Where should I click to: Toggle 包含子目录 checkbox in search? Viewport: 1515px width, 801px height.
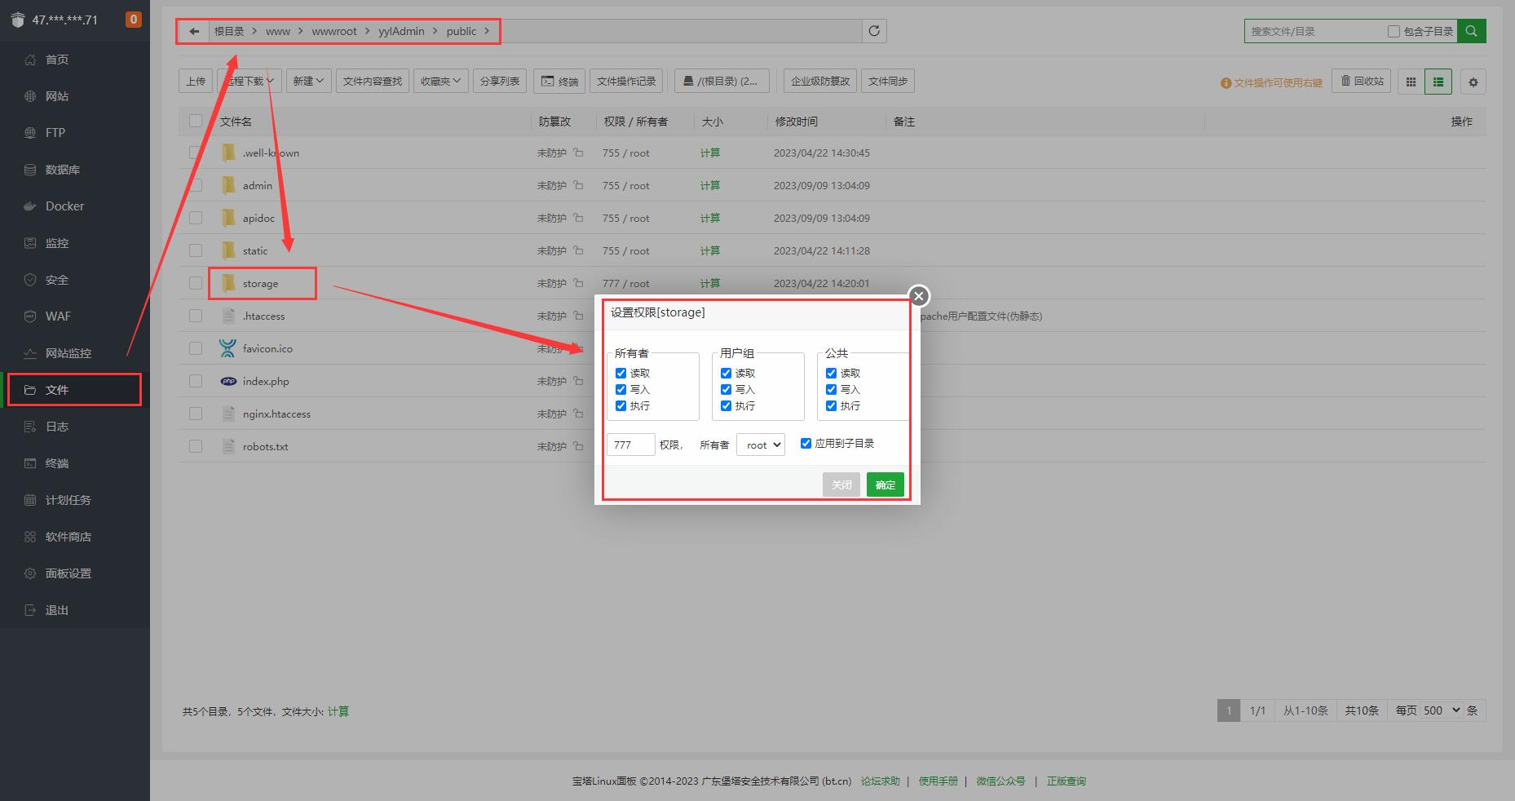[x=1394, y=31]
